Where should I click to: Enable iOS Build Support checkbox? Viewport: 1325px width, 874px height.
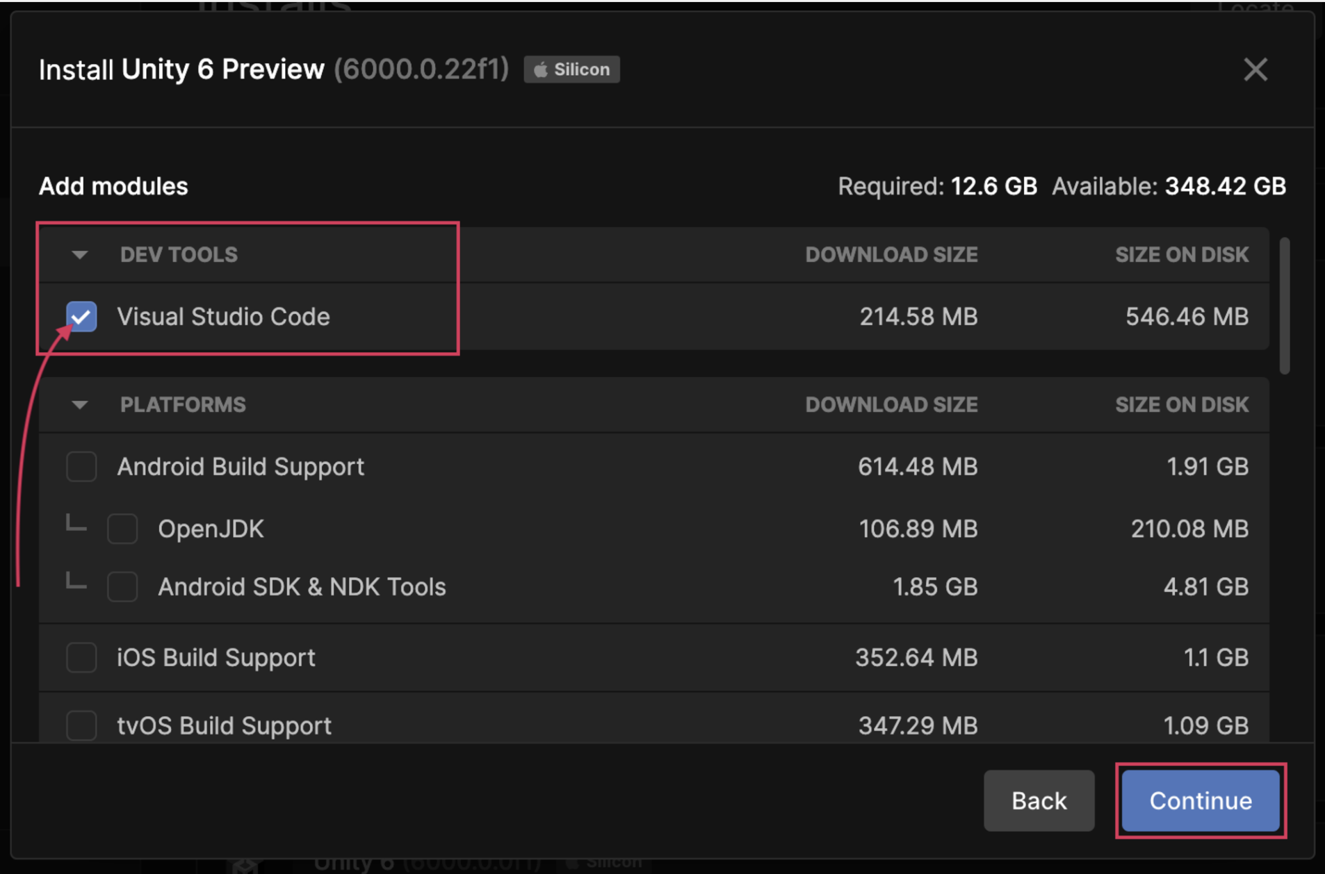point(81,657)
